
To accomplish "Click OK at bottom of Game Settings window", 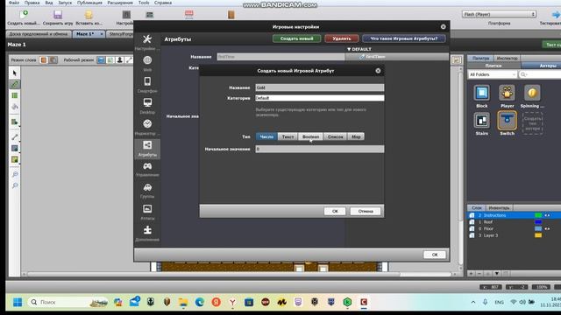I will click(435, 255).
